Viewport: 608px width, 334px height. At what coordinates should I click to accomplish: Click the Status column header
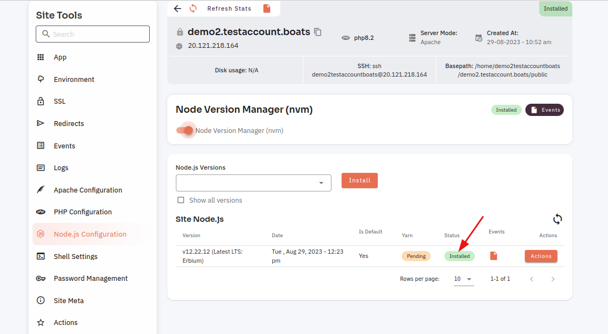[452, 235]
